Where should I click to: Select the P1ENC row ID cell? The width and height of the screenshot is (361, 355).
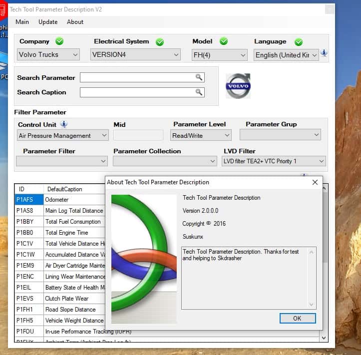click(29, 276)
